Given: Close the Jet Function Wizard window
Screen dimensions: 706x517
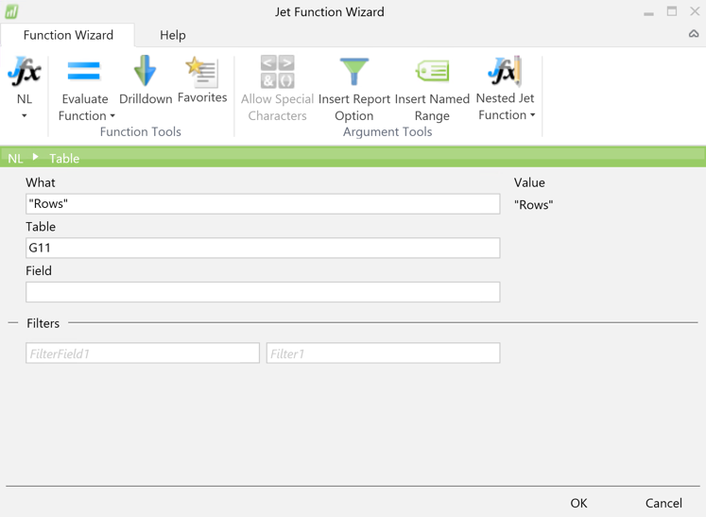Looking at the screenshot, I should (695, 11).
